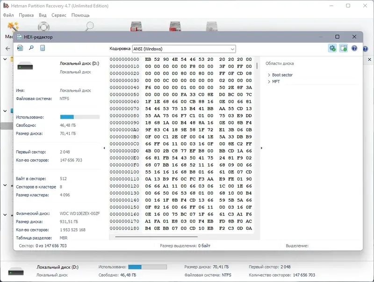
Task: Toggle the disk areas panel icon
Action: 344,48
